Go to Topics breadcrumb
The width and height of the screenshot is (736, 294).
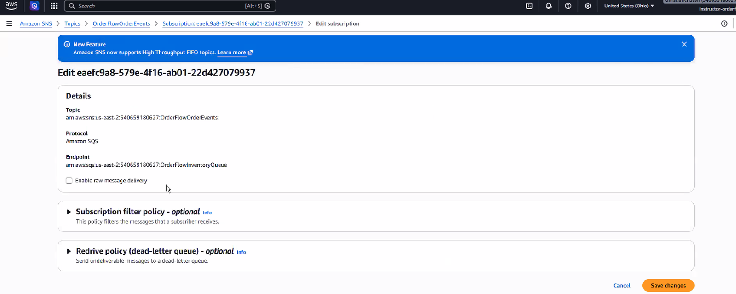72,23
